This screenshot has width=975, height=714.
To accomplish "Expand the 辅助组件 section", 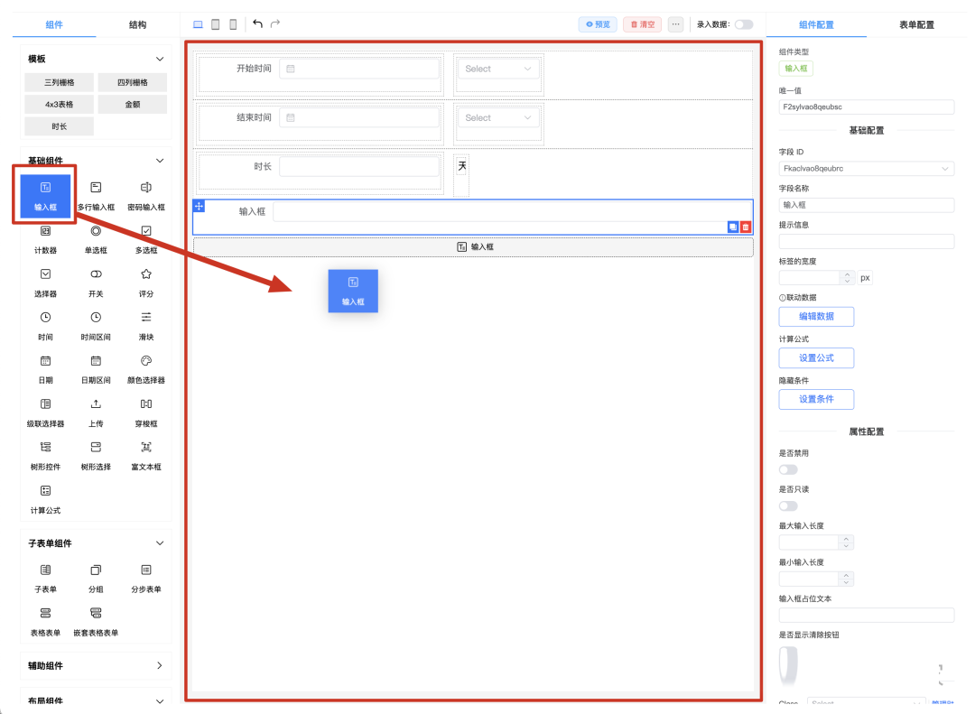I will pyautogui.click(x=160, y=666).
